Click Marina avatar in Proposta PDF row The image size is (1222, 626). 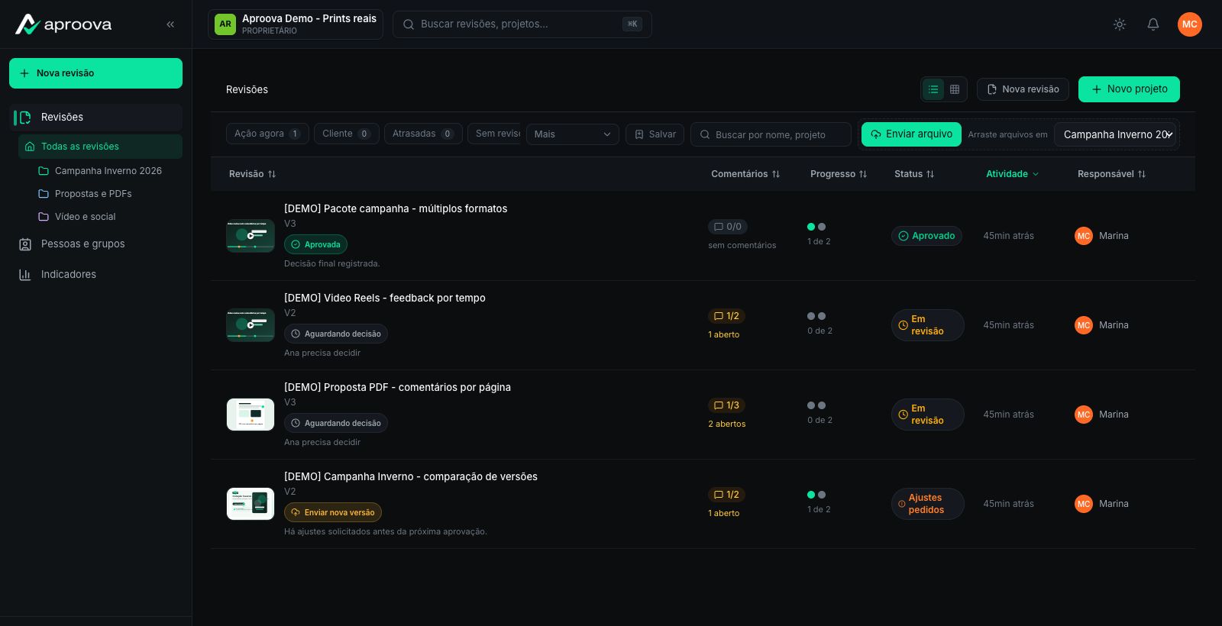1084,415
